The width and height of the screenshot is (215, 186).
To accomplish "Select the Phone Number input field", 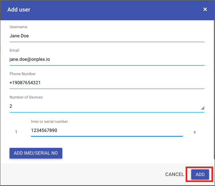I will pos(107,83).
